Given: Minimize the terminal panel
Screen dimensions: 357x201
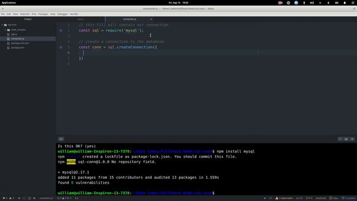Looking at the screenshot, I should 340,139.
